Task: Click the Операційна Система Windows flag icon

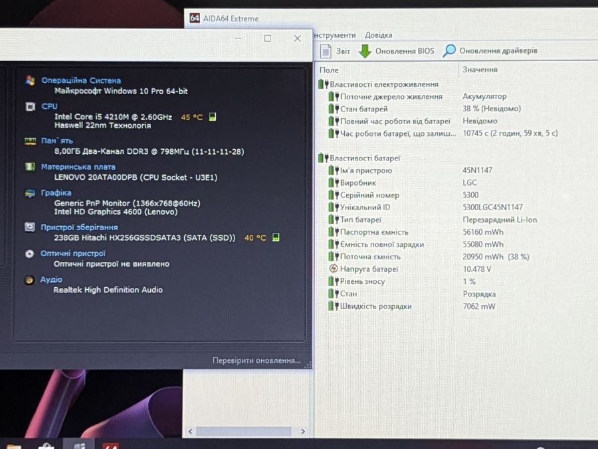Action: tap(31, 80)
